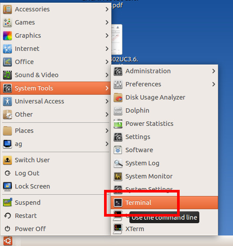Click the Places folder icon
233x246 pixels.
click(7, 131)
